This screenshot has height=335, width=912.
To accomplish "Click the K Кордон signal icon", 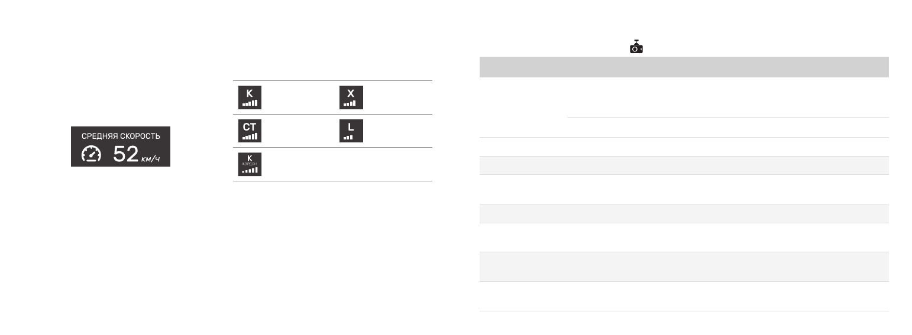I will [250, 164].
